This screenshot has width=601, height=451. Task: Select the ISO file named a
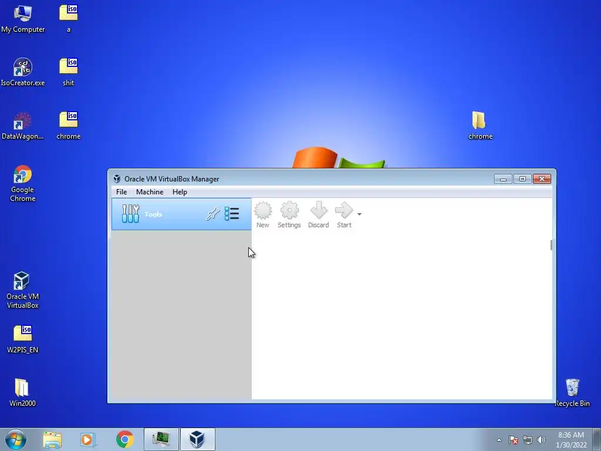[69, 19]
